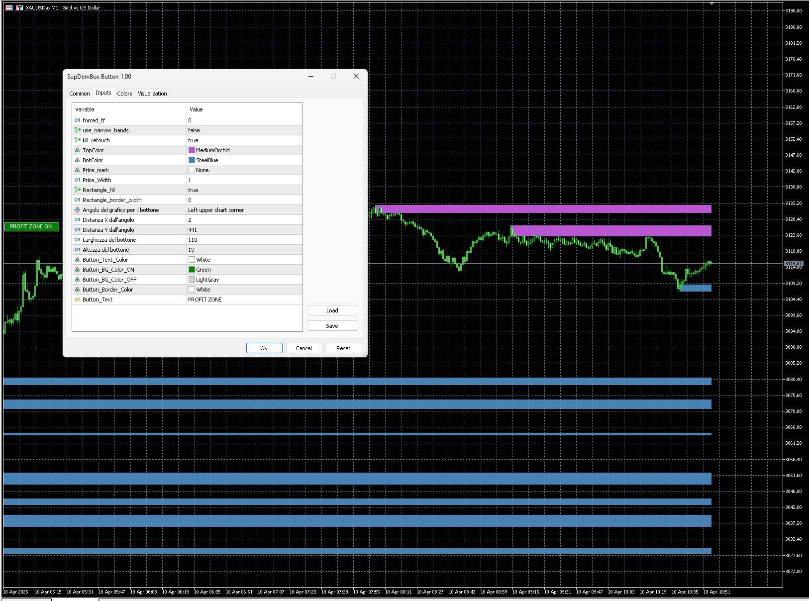Click the chart shift triangle marker at top
Screen dimensions: 809x601
pyautogui.click(x=711, y=3)
